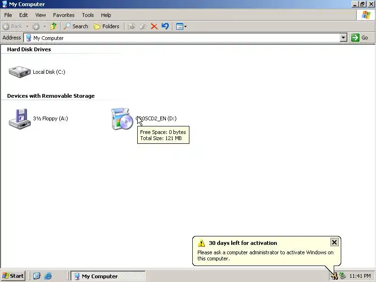Click the 3½ Floppy (A:) label
Image resolution: width=376 pixels, height=282 pixels.
tap(50, 118)
